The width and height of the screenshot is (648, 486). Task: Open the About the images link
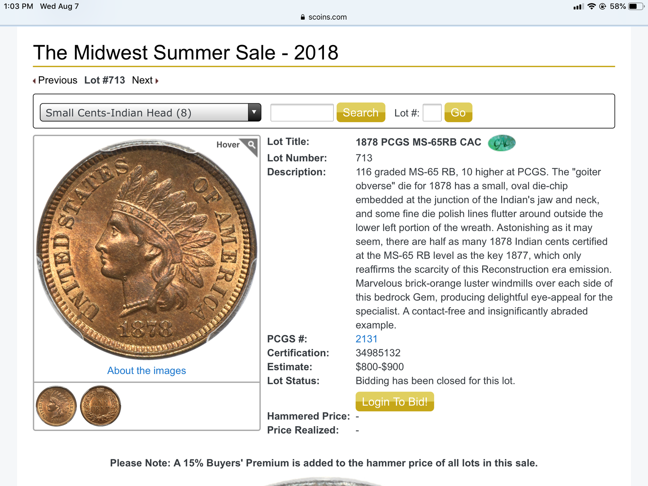pyautogui.click(x=146, y=371)
